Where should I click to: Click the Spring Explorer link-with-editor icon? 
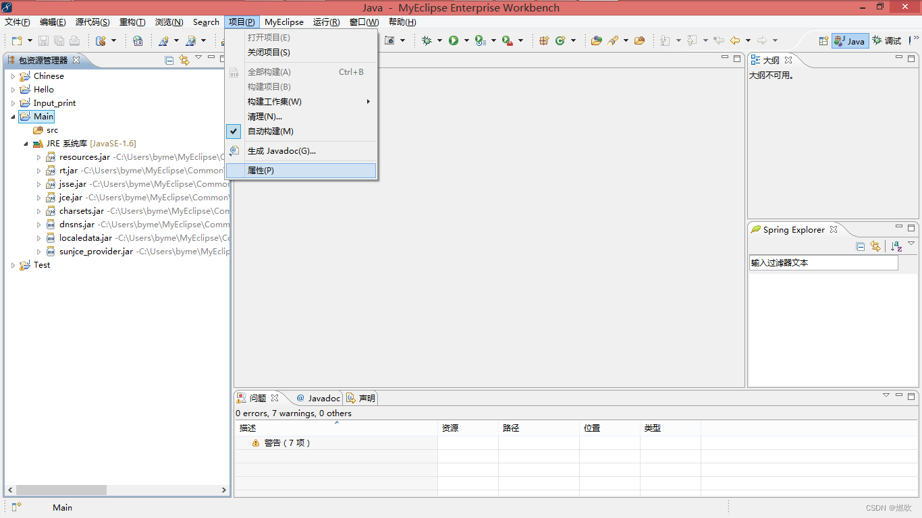pyautogui.click(x=875, y=246)
